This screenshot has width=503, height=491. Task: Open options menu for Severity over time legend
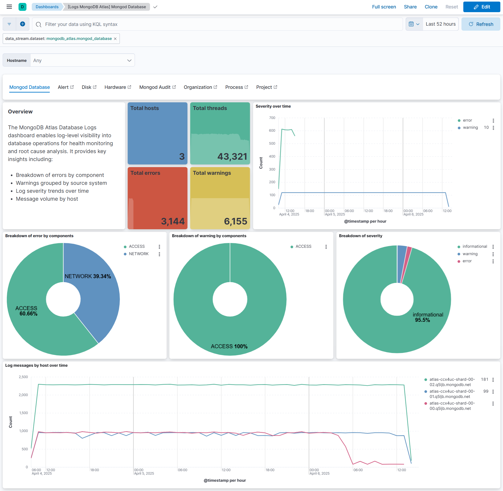tap(493, 120)
